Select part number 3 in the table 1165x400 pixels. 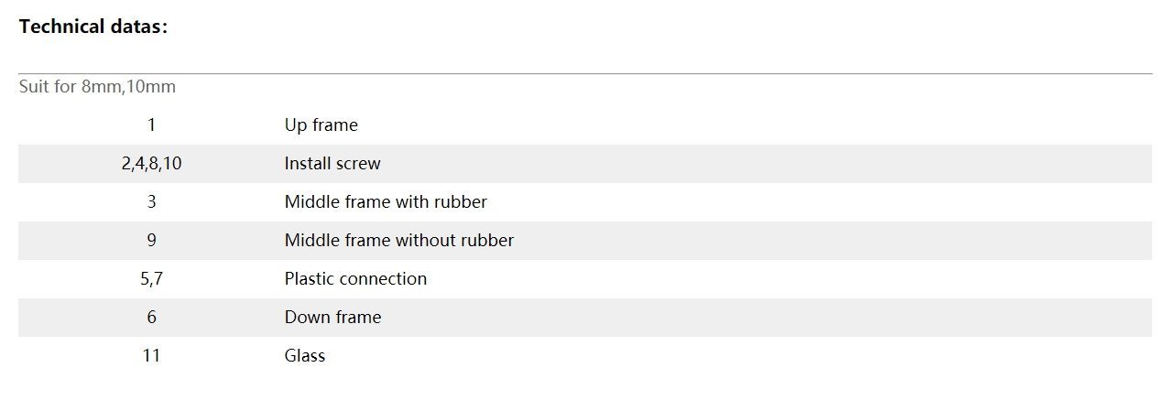[151, 202]
